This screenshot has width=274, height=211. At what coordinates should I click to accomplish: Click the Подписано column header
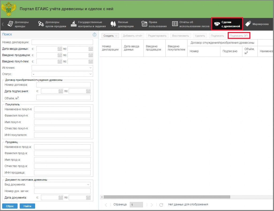coord(231,51)
